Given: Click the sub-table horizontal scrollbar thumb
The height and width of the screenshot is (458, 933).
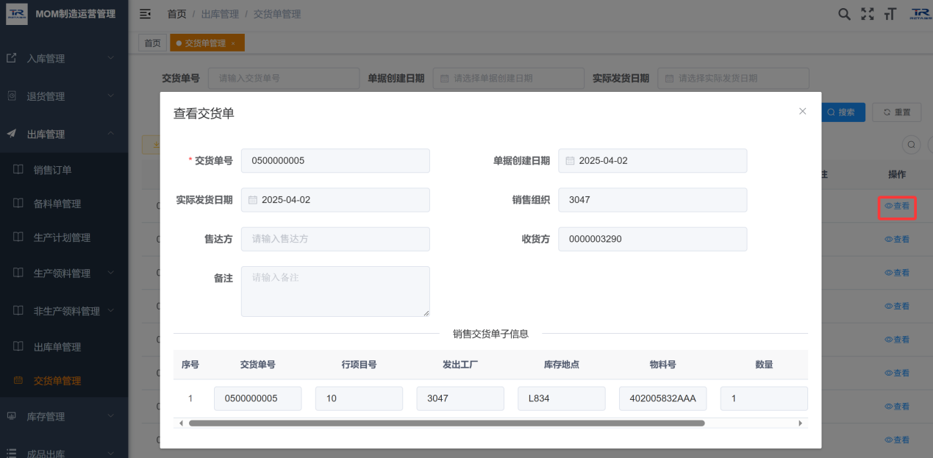Looking at the screenshot, I should point(447,423).
